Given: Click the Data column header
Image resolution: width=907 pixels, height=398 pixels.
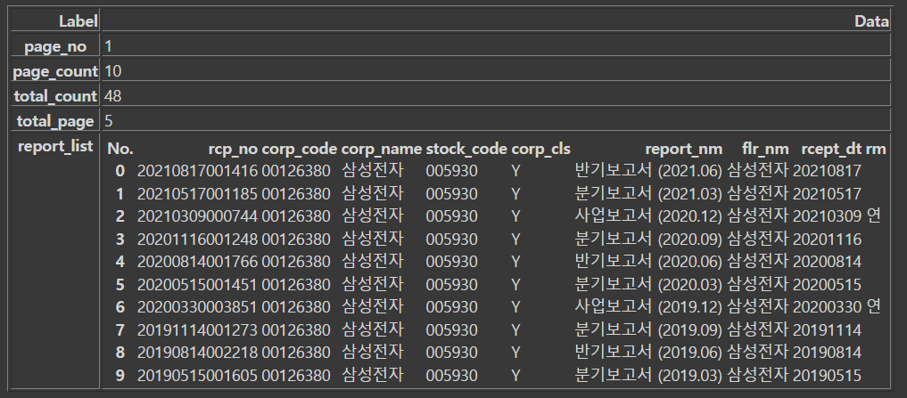Looking at the screenshot, I should pyautogui.click(x=496, y=21).
